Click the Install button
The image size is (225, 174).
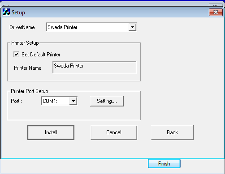coord(51,132)
